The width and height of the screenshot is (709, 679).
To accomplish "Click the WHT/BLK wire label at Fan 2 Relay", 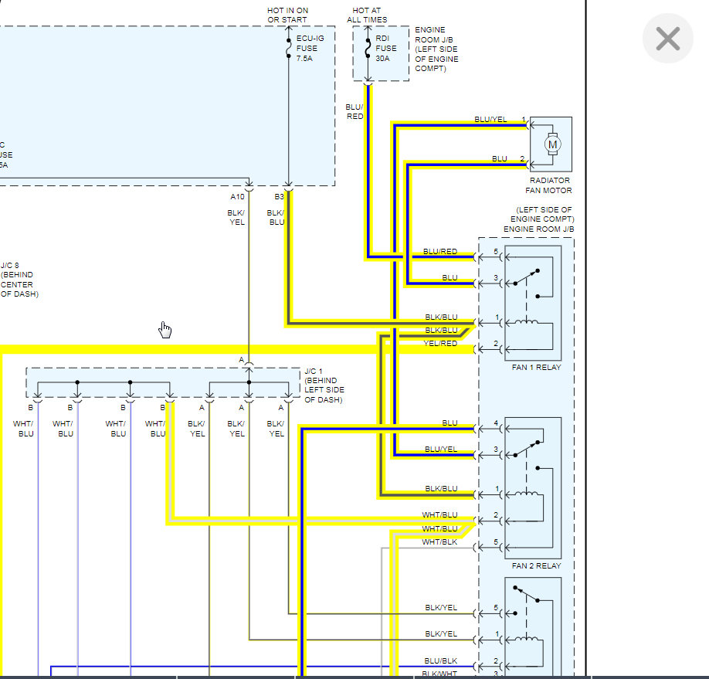I will point(439,542).
